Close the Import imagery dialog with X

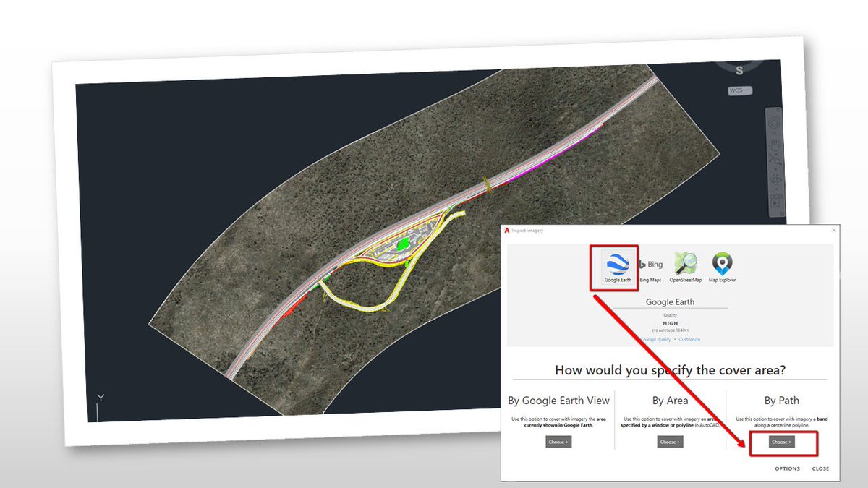[x=833, y=230]
